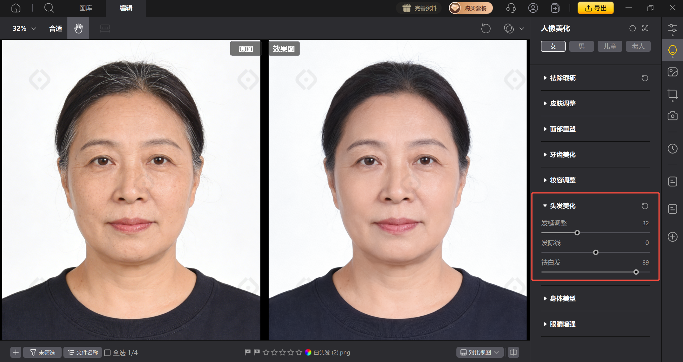Select the 老人 portrait option
The width and height of the screenshot is (683, 362).
(x=638, y=46)
